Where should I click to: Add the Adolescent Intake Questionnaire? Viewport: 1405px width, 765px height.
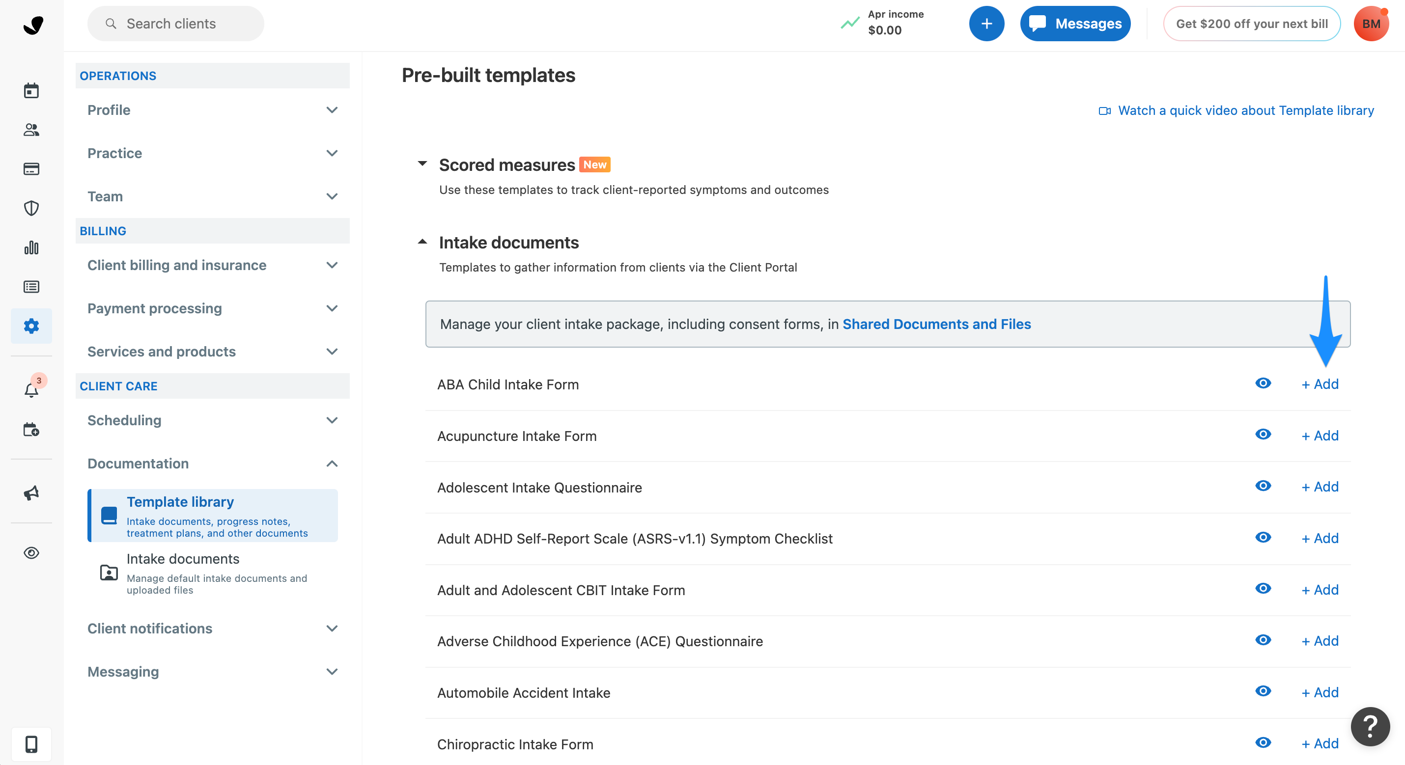(x=1320, y=487)
